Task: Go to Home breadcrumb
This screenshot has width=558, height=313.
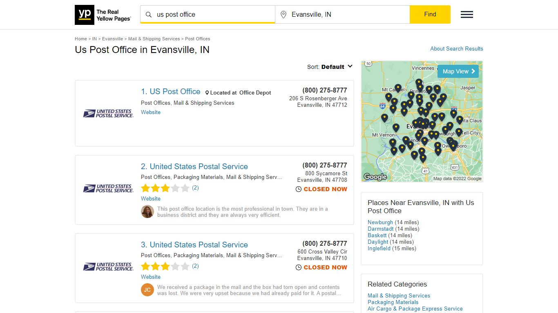Action: tap(81, 39)
